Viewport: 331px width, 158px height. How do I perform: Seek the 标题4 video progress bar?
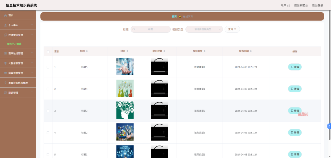159,93
